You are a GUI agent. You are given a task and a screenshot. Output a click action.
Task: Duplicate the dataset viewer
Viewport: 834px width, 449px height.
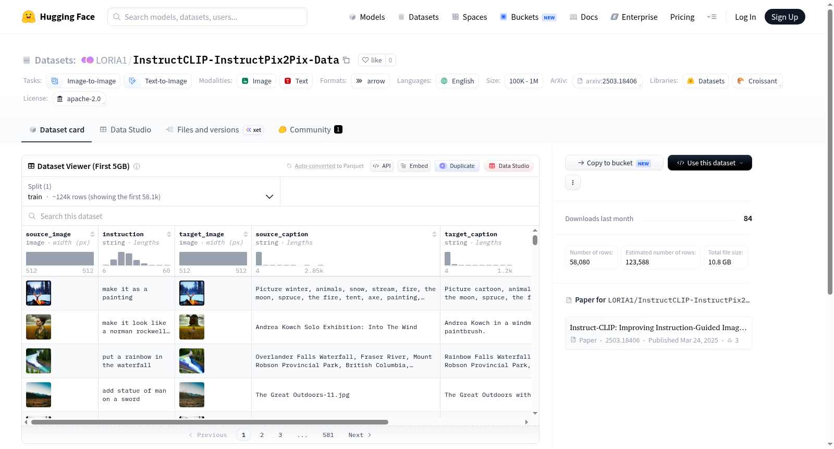457,166
